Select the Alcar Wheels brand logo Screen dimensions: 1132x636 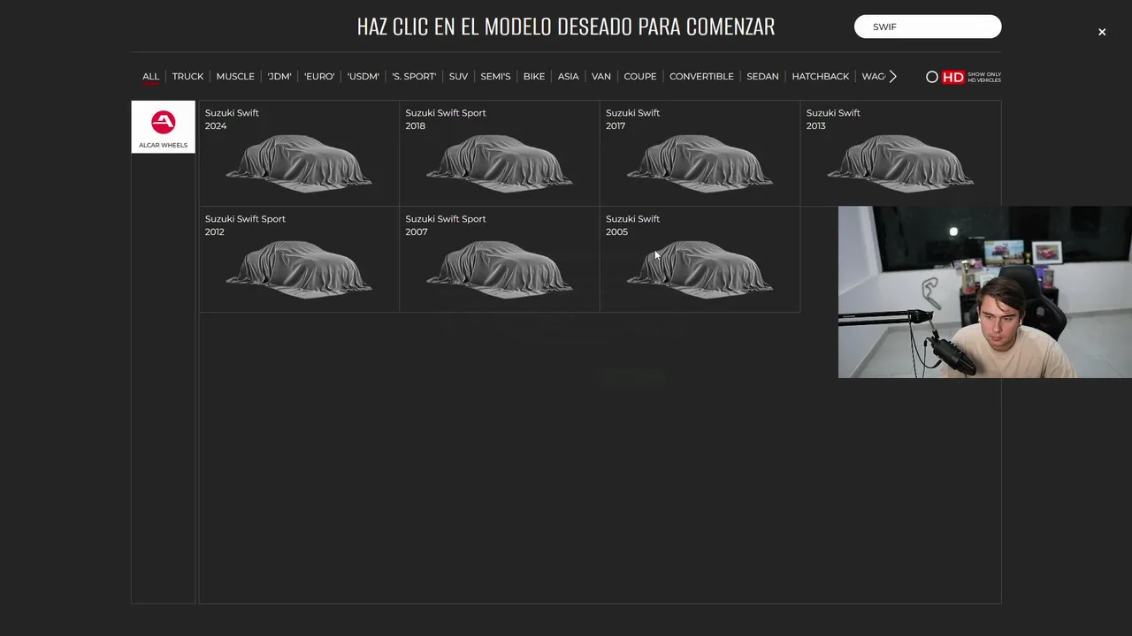tap(163, 126)
